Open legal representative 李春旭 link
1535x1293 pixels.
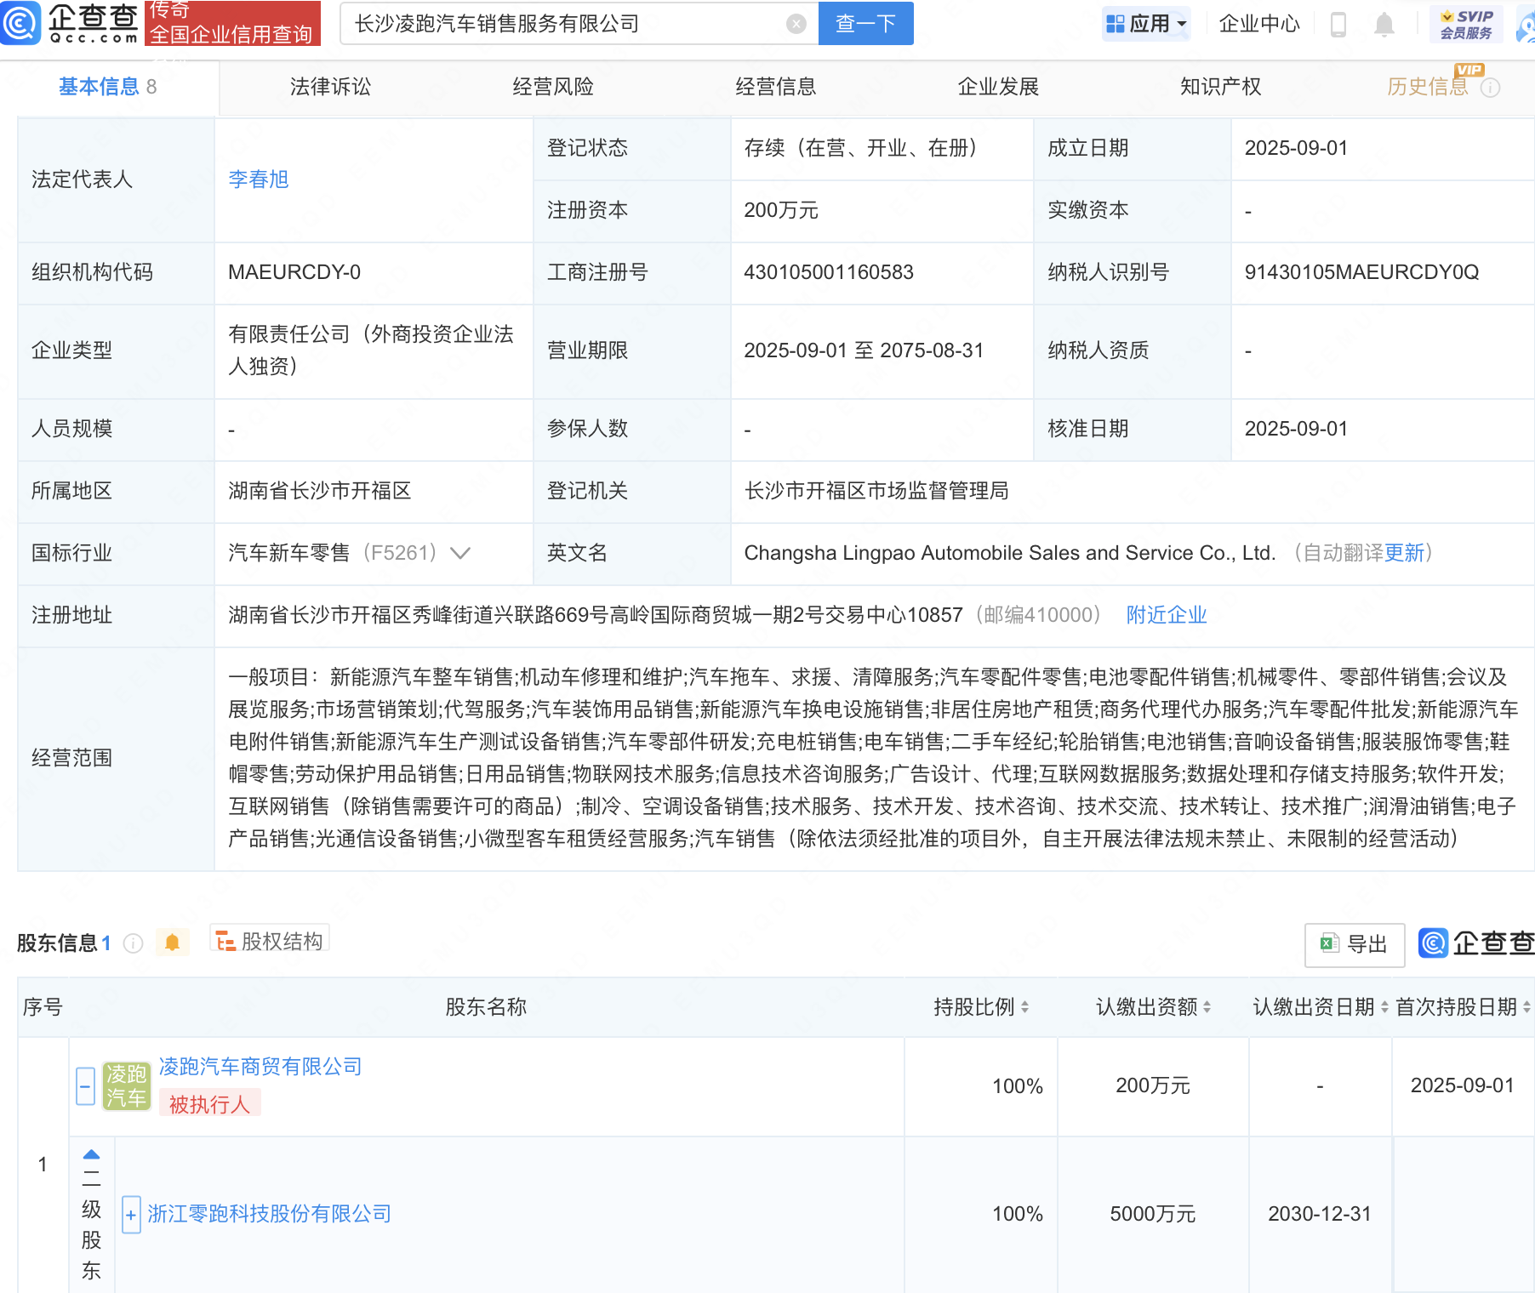click(x=259, y=179)
